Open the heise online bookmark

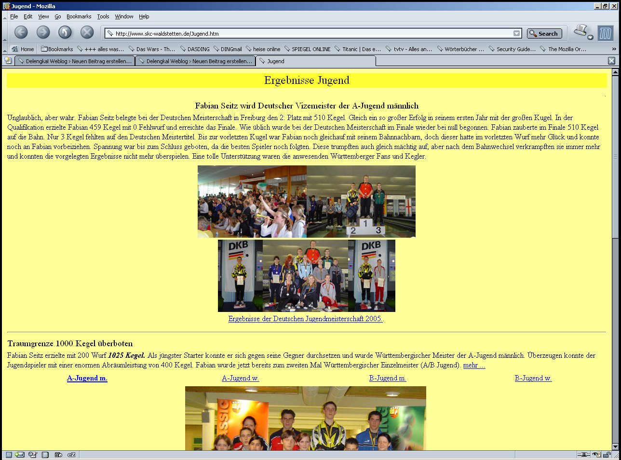[263, 49]
